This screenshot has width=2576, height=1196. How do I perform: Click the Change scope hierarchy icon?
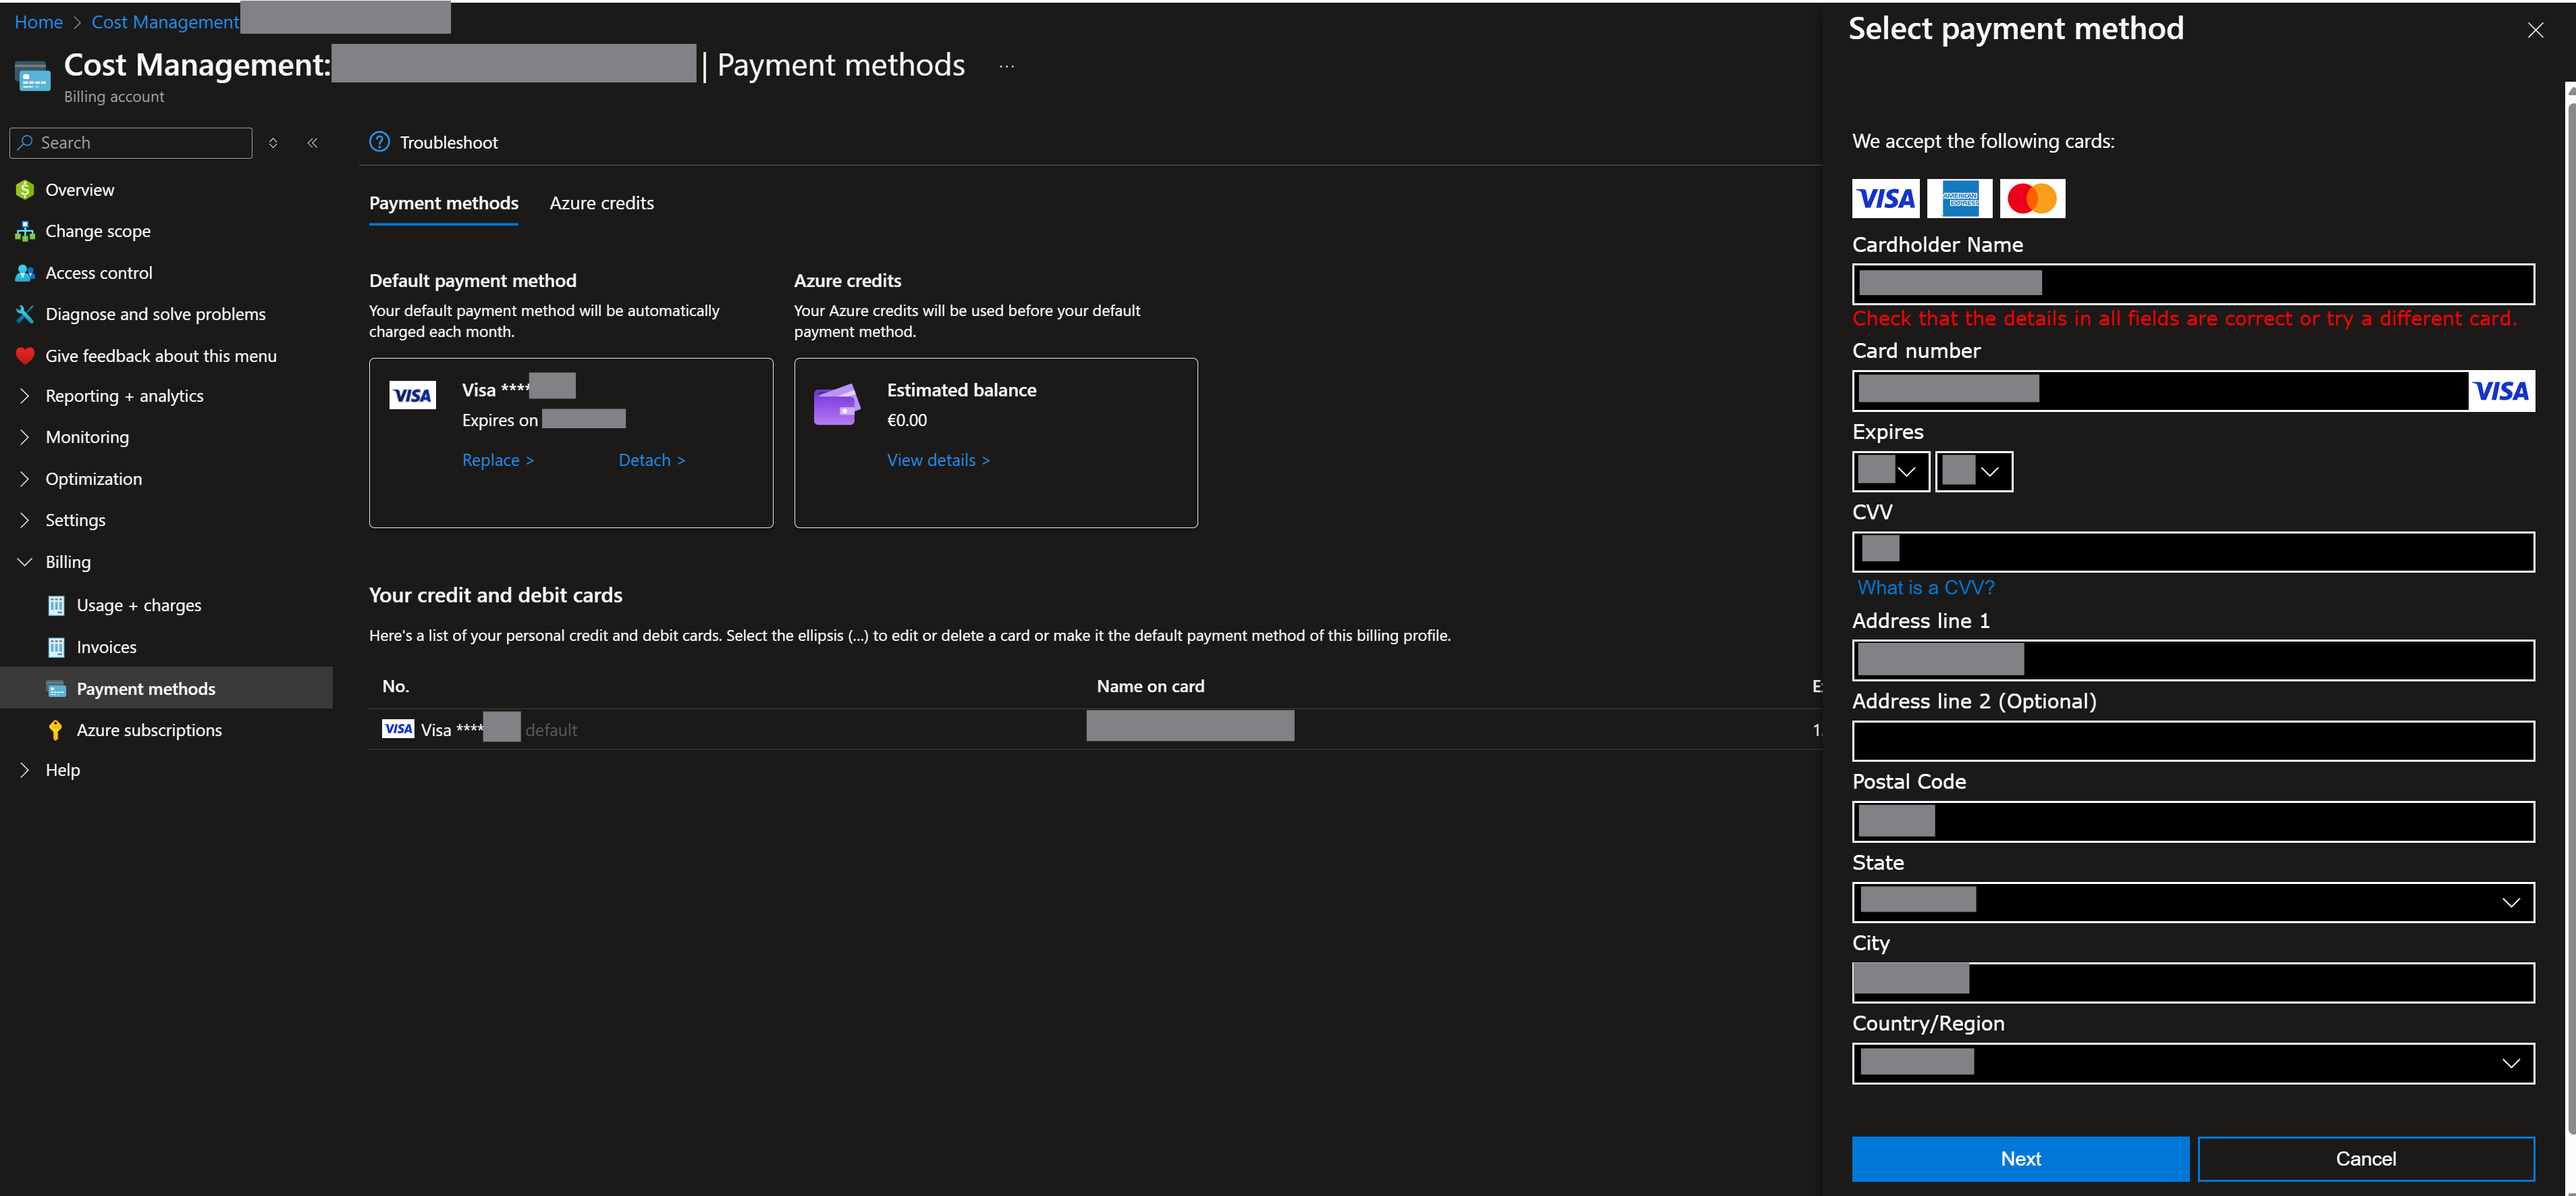coord(25,231)
